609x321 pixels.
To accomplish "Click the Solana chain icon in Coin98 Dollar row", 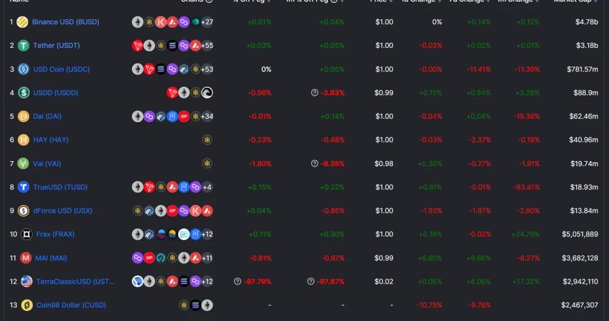I will click(195, 305).
